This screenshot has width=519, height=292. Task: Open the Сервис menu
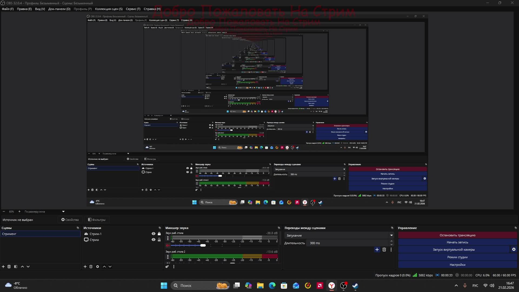click(133, 9)
